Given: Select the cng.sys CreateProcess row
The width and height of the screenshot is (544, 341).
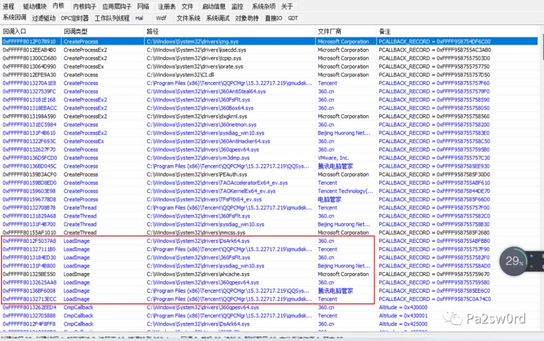Looking at the screenshot, I should coord(159,41).
